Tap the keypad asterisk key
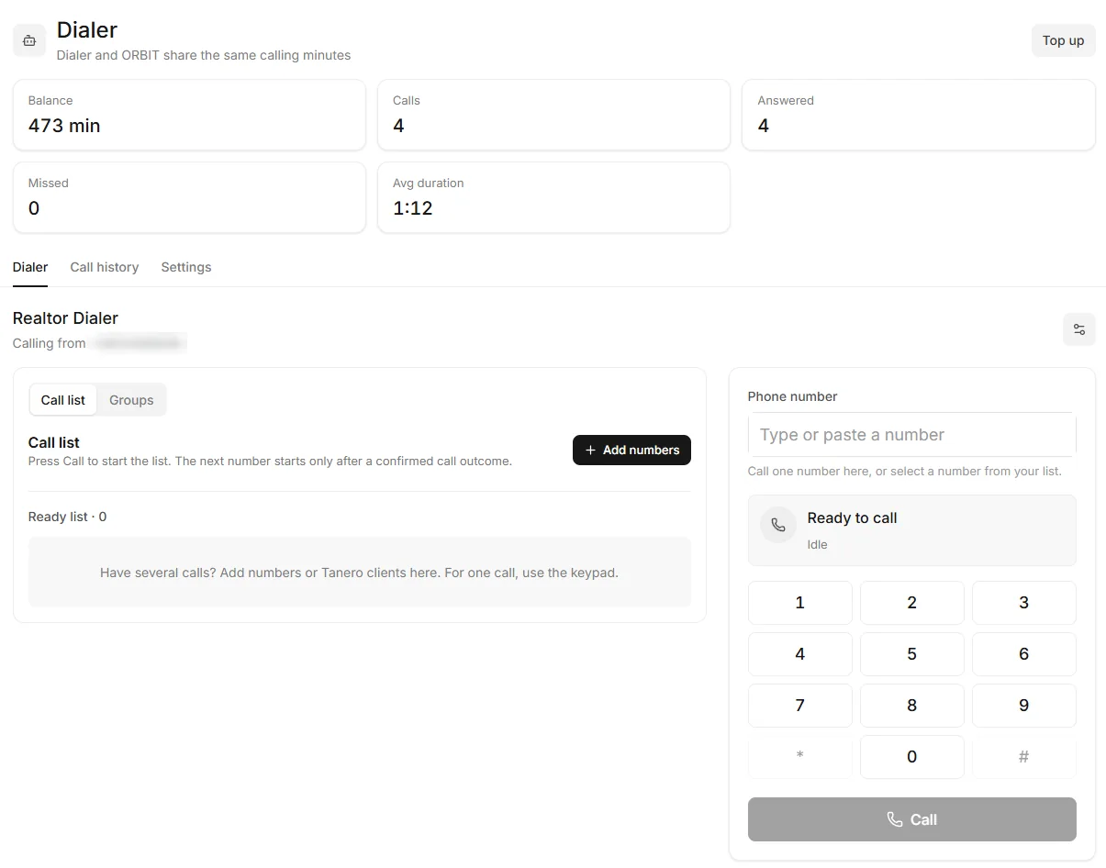 coord(800,757)
